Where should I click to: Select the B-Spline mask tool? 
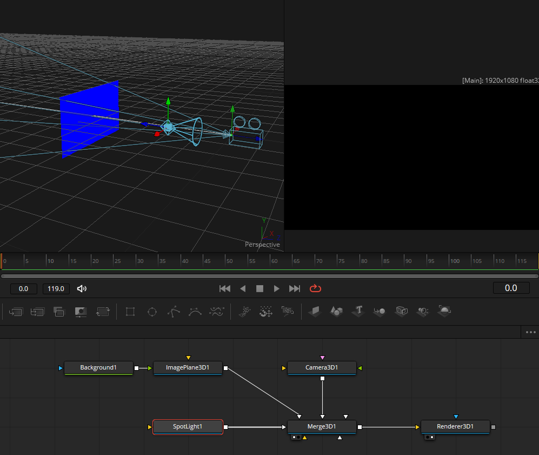(x=195, y=312)
